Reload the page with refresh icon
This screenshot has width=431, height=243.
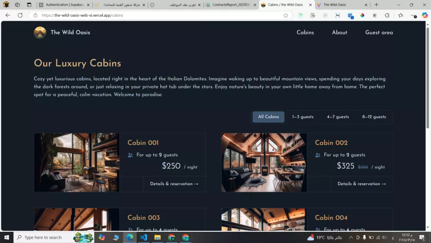pos(20,16)
